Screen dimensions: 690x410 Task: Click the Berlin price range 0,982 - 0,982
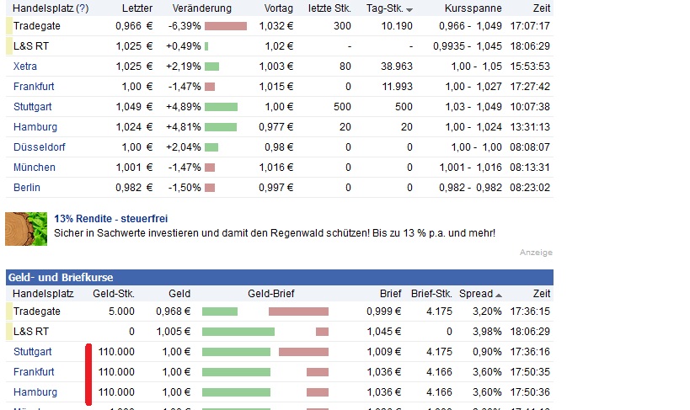click(470, 188)
